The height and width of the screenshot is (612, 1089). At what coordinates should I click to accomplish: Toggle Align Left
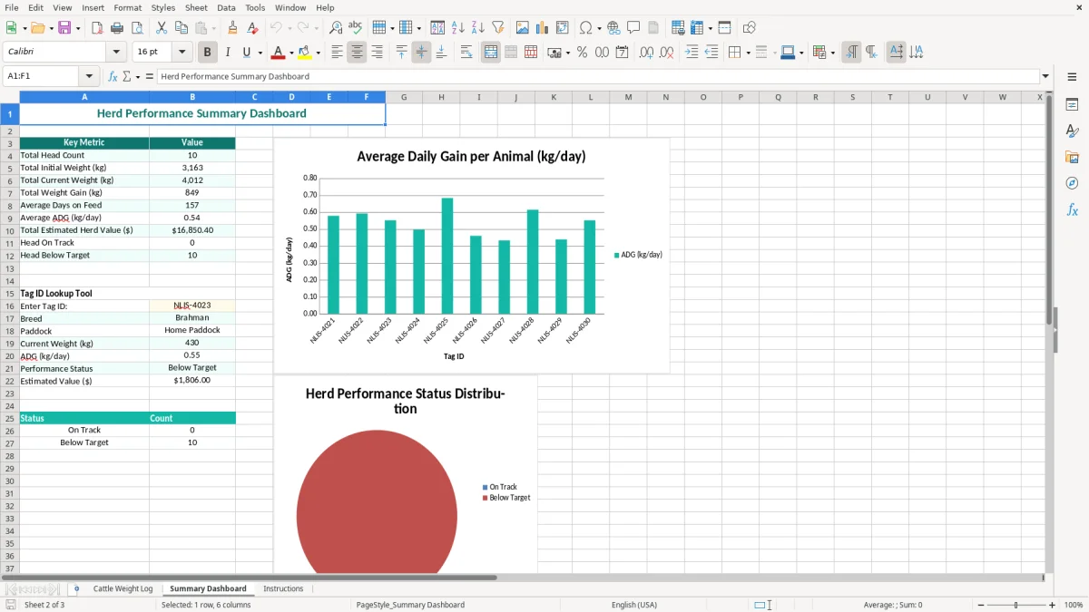(337, 53)
